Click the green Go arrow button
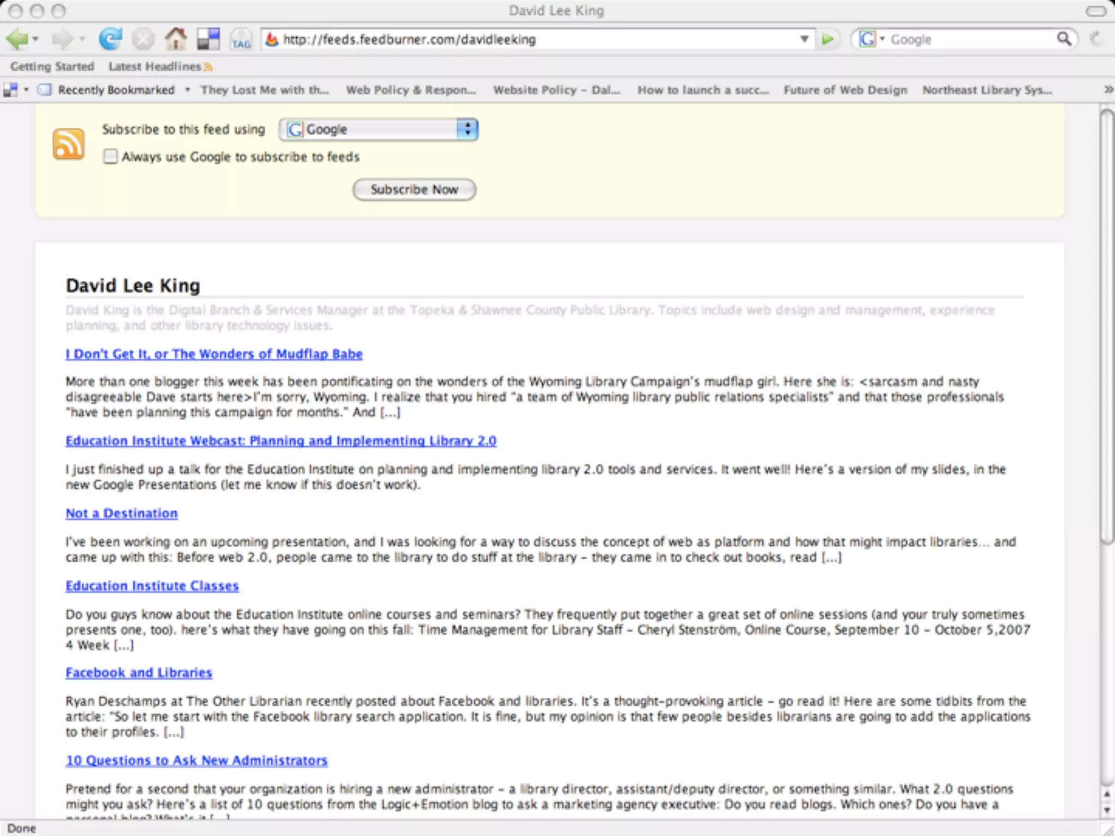 click(x=828, y=39)
